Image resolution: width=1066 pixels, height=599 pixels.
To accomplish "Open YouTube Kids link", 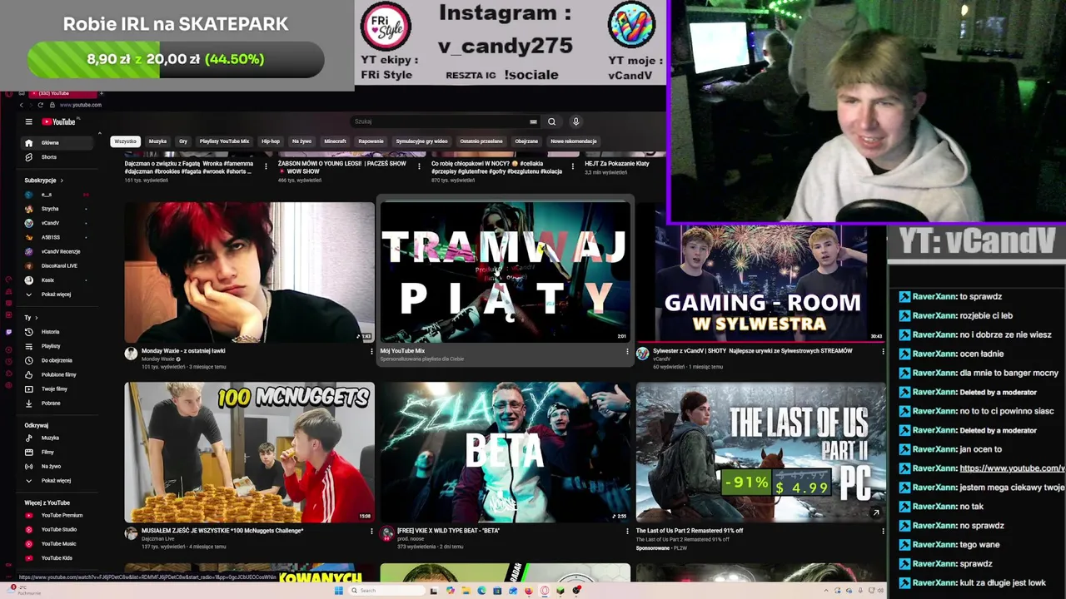I will tap(58, 557).
